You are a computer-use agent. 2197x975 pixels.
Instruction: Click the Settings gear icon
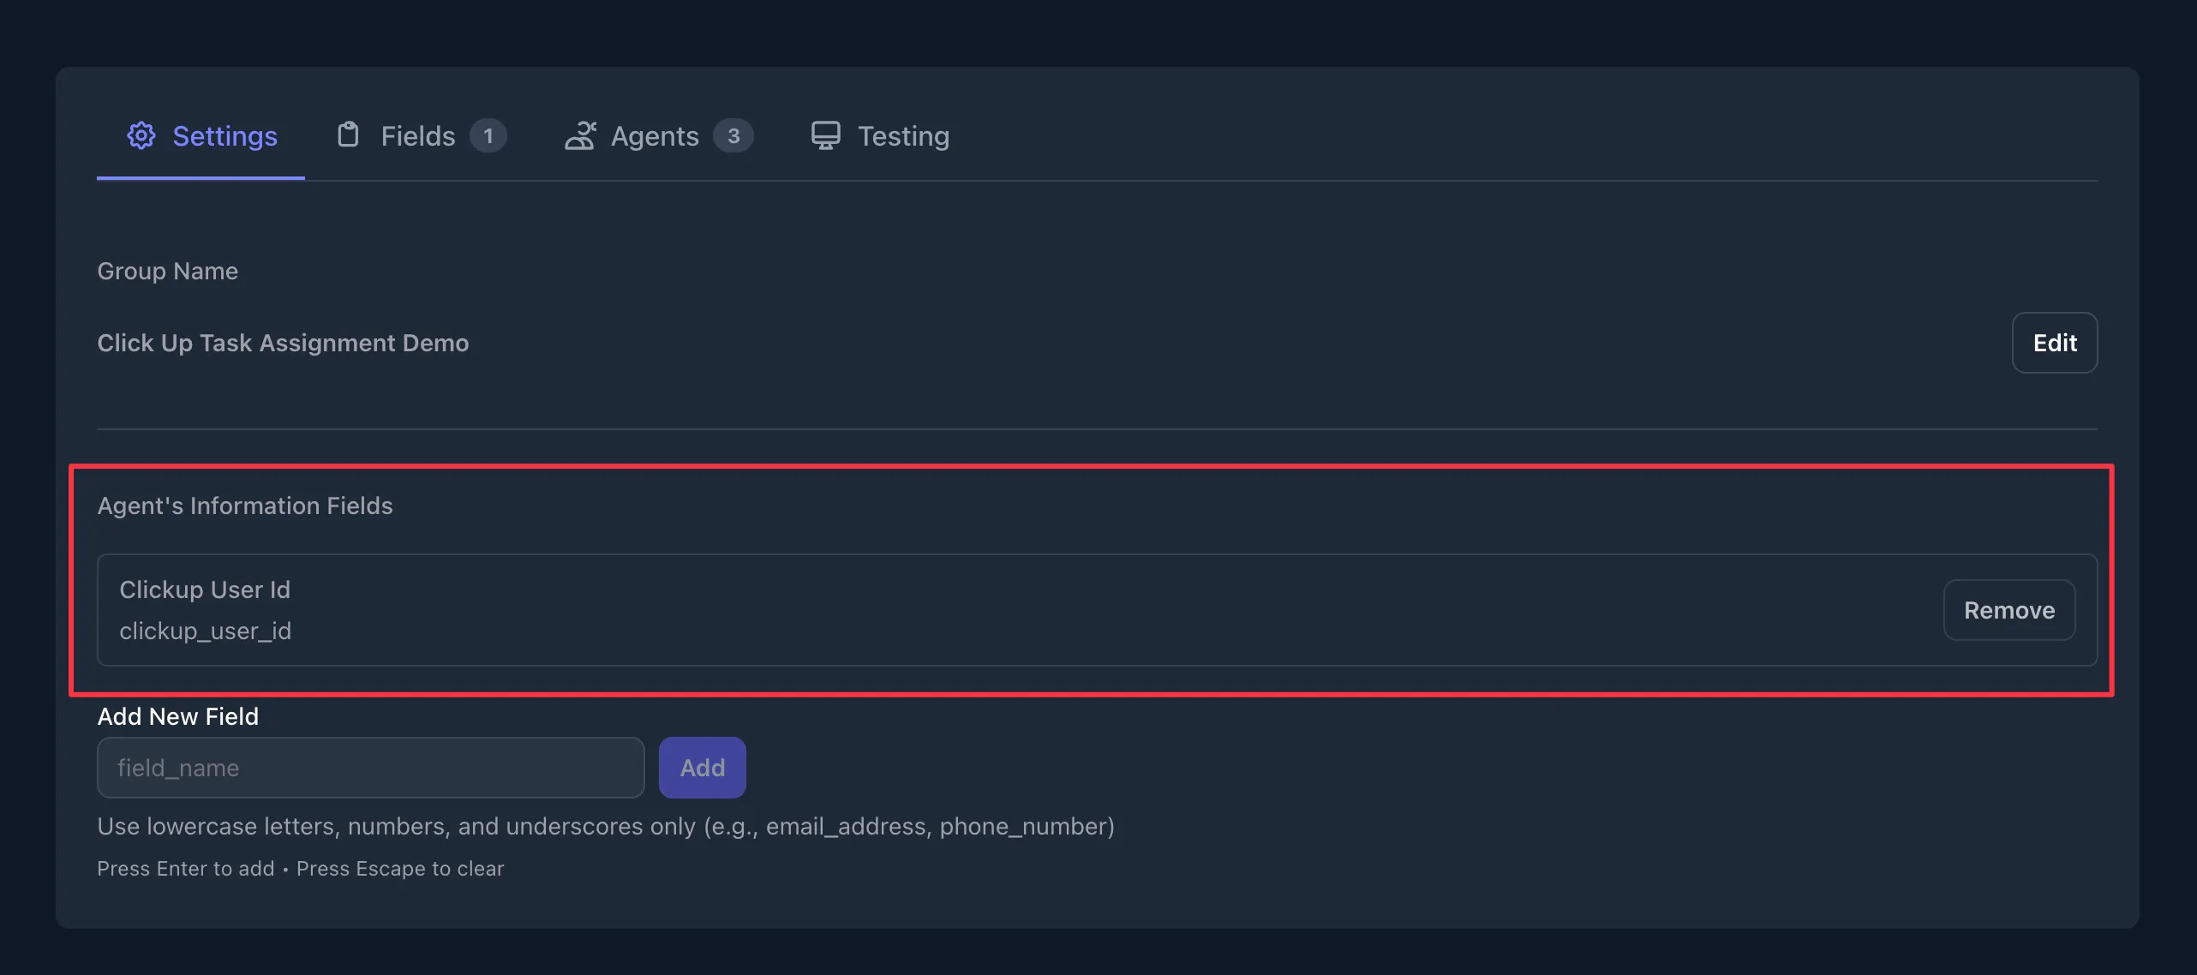click(141, 135)
